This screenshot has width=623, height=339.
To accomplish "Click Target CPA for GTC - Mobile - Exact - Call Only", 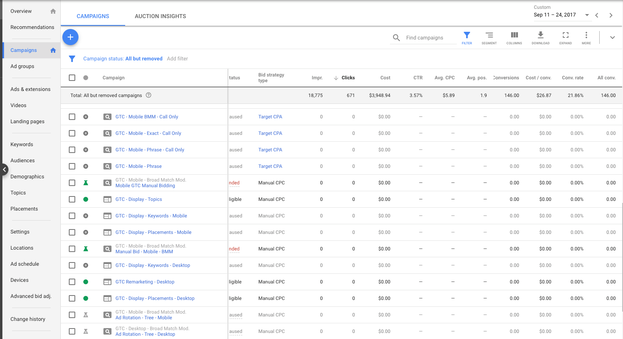I will pos(270,133).
